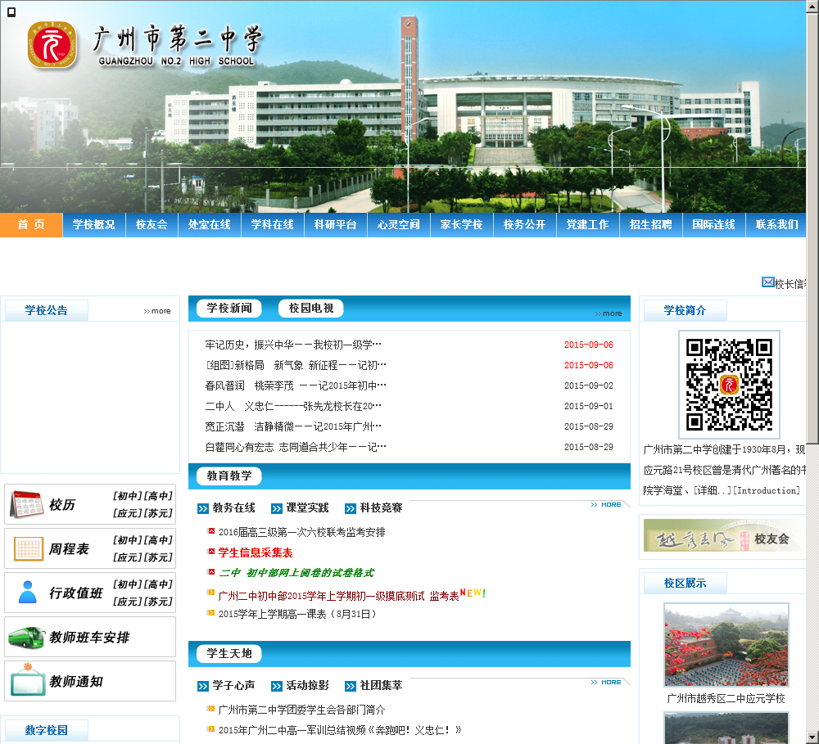Open more link in the news header
This screenshot has width=819, height=744.
point(609,313)
